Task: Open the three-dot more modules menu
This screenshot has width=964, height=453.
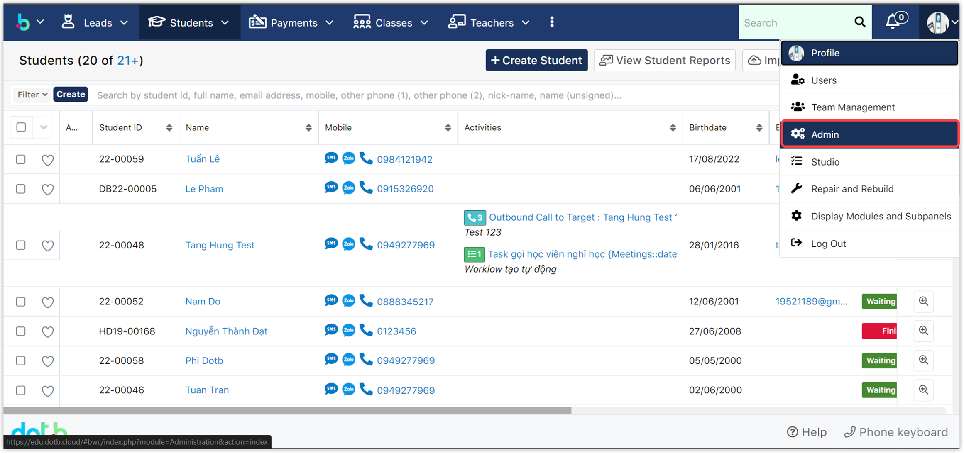Action: coord(552,22)
